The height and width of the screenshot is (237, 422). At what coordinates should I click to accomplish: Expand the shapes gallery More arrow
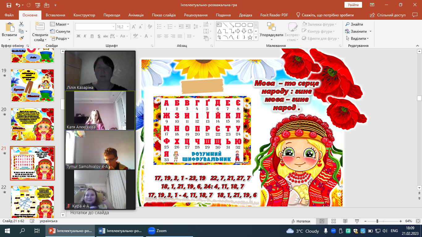pos(256,37)
